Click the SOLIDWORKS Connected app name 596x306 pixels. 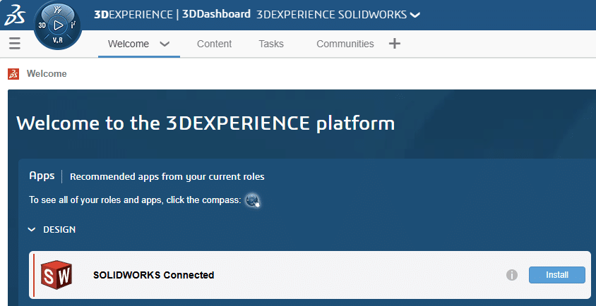pyautogui.click(x=153, y=275)
